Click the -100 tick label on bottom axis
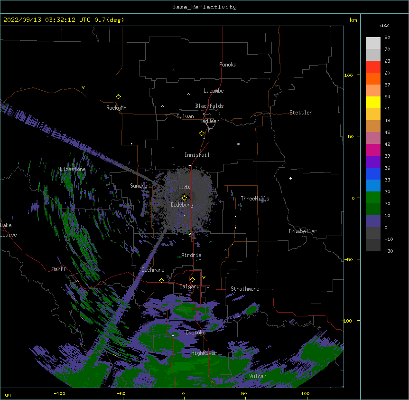 click(59, 393)
